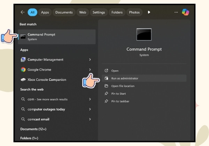This screenshot has height=146, width=209.
Task: Choose Run as administrator
Action: pos(144,78)
